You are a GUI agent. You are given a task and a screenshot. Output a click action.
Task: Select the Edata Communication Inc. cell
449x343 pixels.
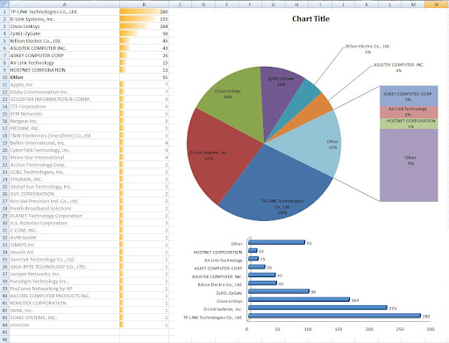click(64, 92)
